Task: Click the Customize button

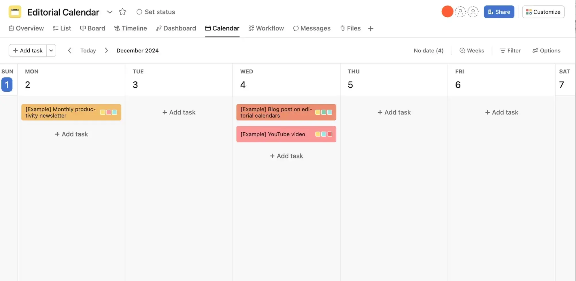Action: tap(543, 12)
